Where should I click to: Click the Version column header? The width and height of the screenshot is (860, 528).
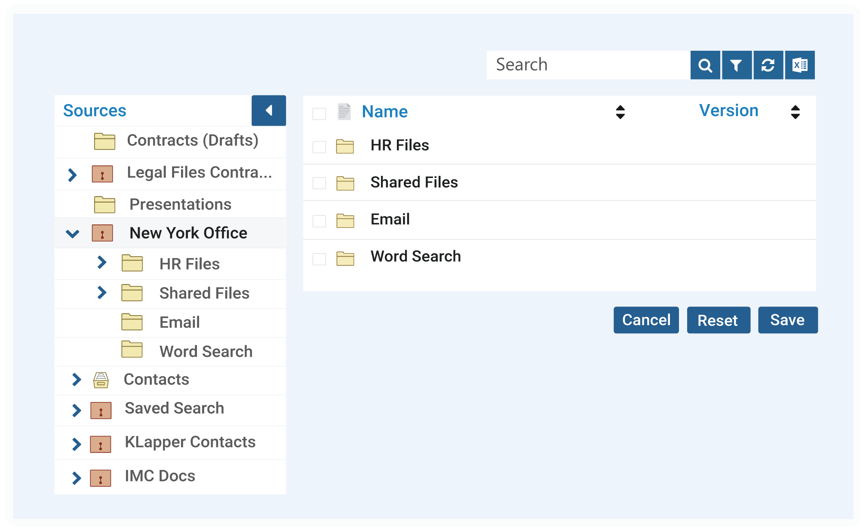pos(729,111)
